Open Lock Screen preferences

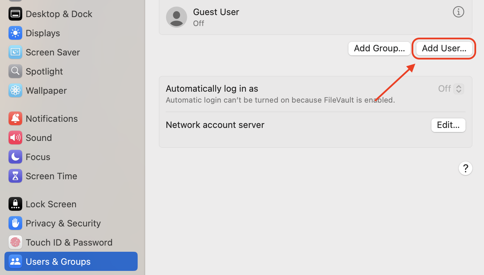tap(51, 204)
